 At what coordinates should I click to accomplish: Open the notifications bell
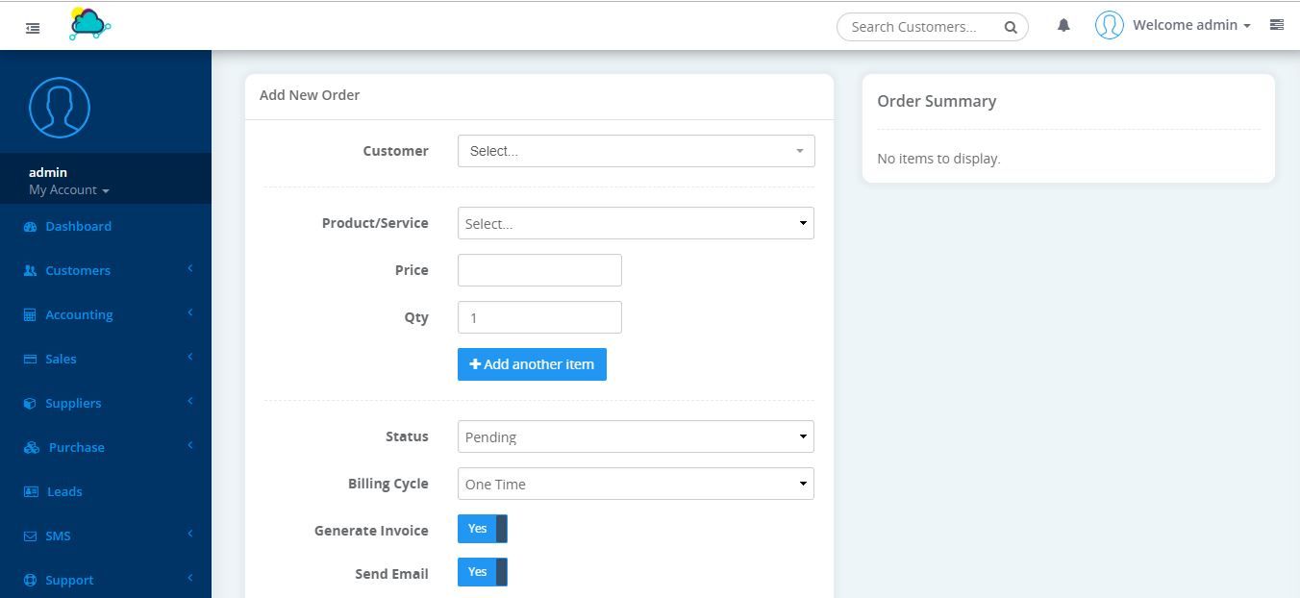pyautogui.click(x=1063, y=26)
